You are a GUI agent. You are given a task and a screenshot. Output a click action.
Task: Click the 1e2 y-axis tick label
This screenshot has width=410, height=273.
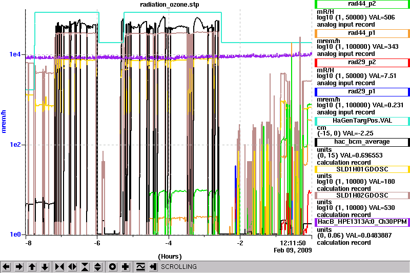[15, 145]
